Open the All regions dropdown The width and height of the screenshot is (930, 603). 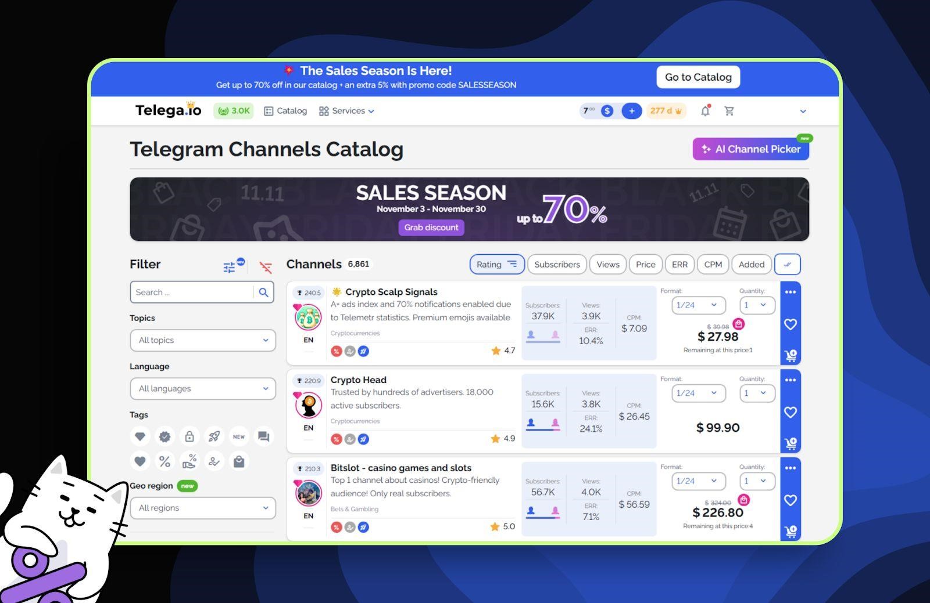pos(203,508)
